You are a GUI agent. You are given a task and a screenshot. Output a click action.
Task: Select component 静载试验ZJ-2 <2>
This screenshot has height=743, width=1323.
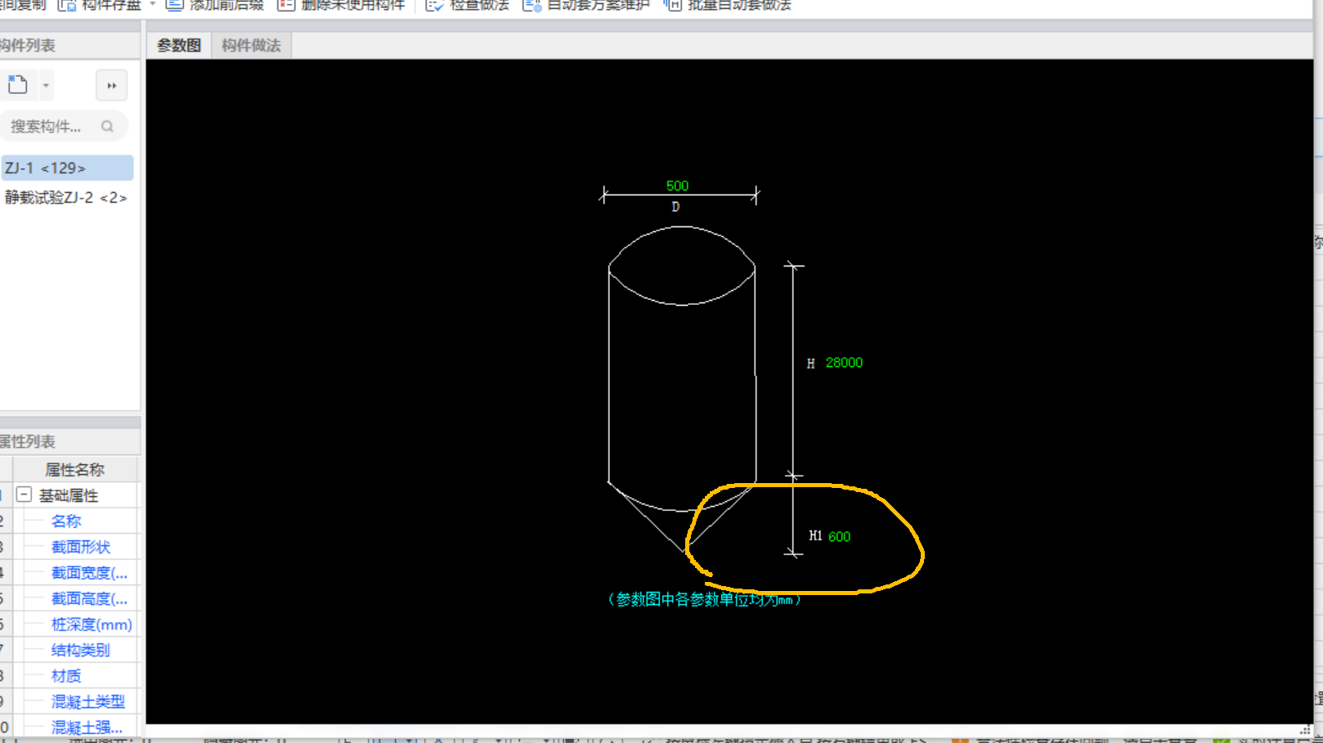pyautogui.click(x=67, y=197)
